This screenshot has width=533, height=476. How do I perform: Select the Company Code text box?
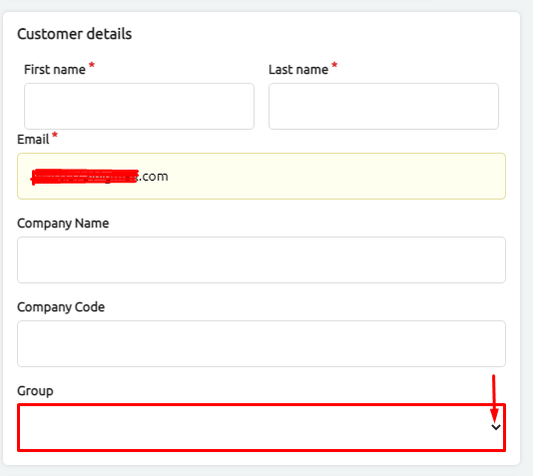tap(262, 343)
